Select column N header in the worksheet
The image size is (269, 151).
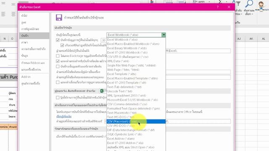(5, 39)
